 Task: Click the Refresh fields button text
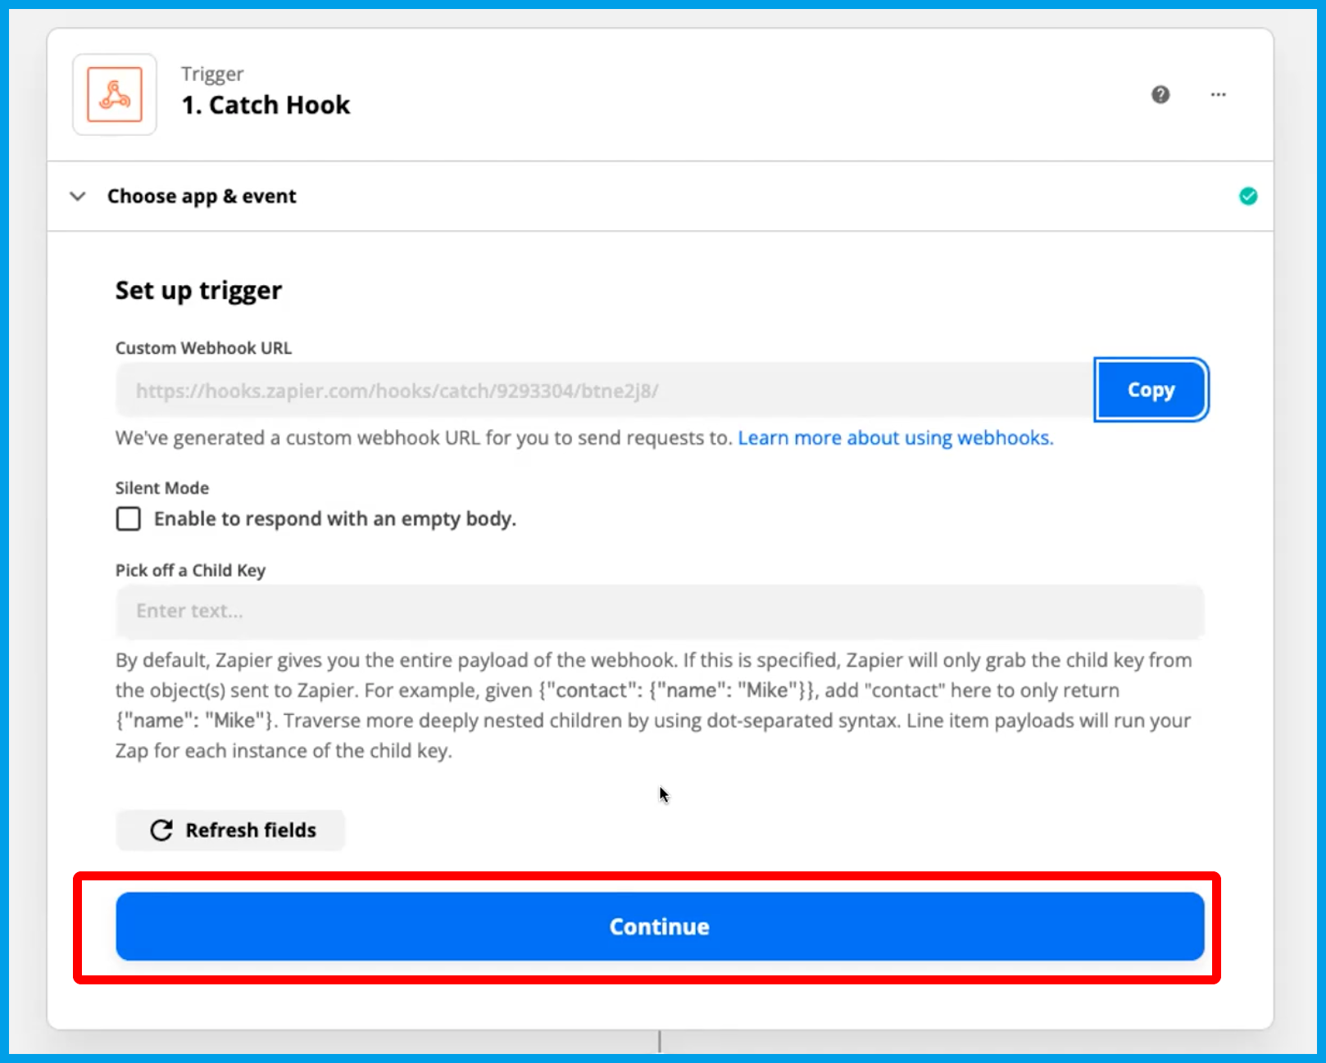pyautogui.click(x=250, y=830)
